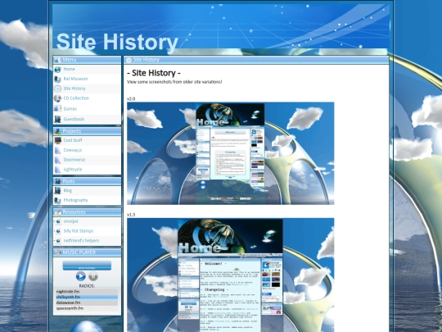442x332 pixels.
Task: Open the v2.0 site screenshot
Action: tap(231, 153)
